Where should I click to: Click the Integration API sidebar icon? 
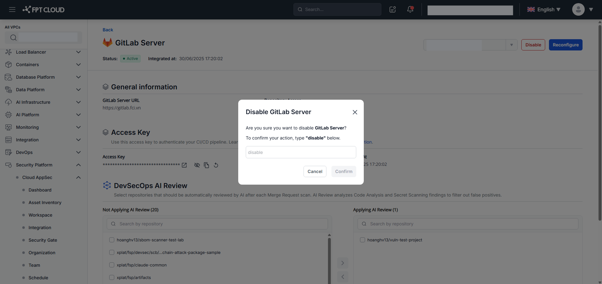[8, 140]
